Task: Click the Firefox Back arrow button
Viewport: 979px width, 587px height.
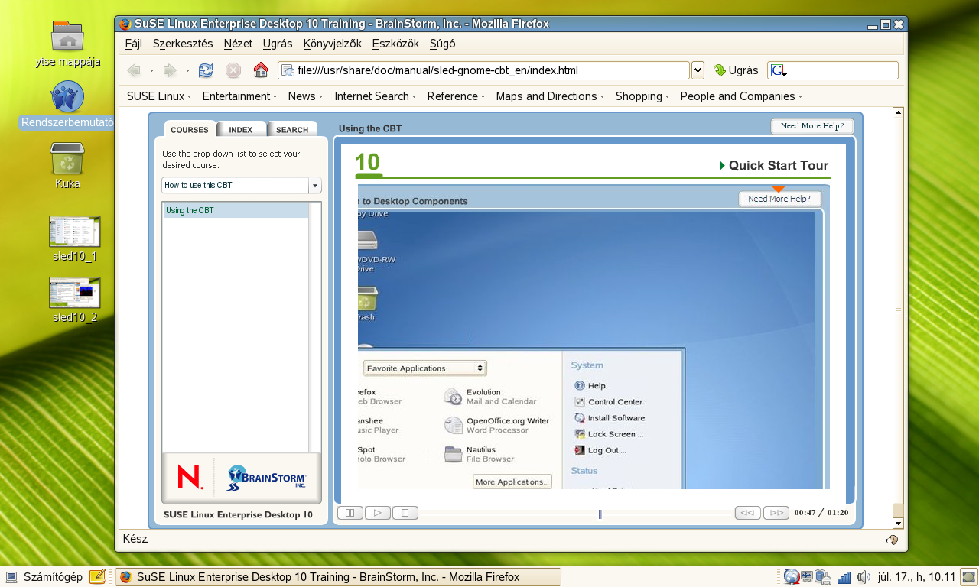Action: pyautogui.click(x=134, y=70)
